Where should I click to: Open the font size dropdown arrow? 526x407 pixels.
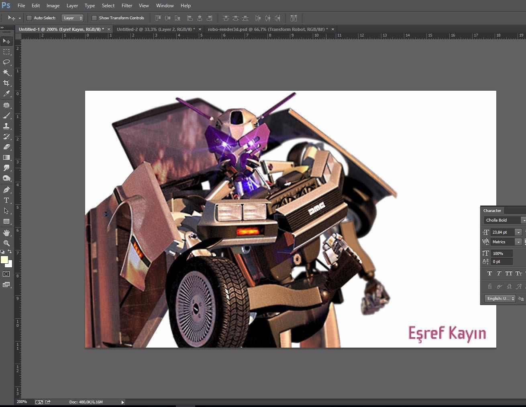pyautogui.click(x=518, y=232)
